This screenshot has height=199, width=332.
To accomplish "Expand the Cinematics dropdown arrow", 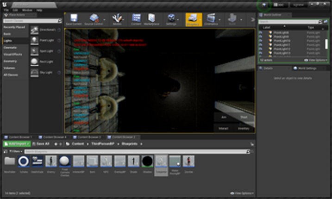I will 219,20.
